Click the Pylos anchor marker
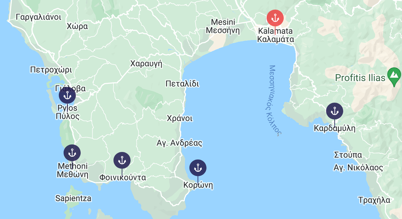 (x=67, y=95)
